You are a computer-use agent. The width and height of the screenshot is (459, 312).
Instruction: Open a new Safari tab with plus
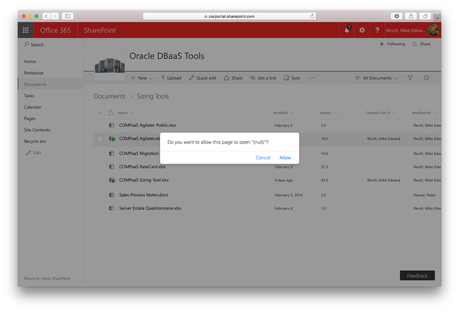[x=437, y=18]
